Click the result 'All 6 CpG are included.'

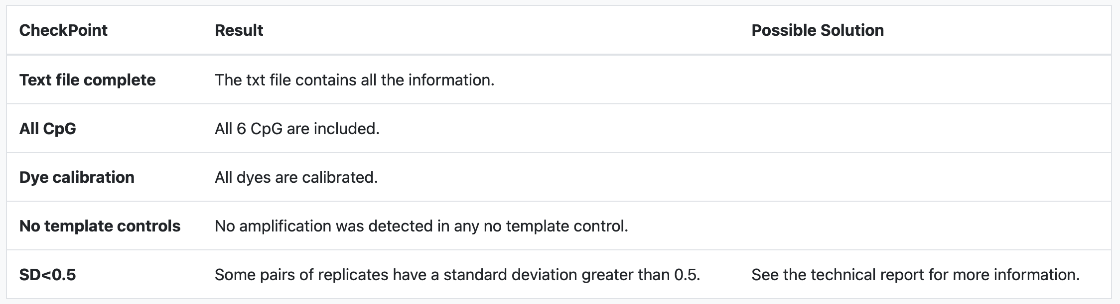(297, 129)
